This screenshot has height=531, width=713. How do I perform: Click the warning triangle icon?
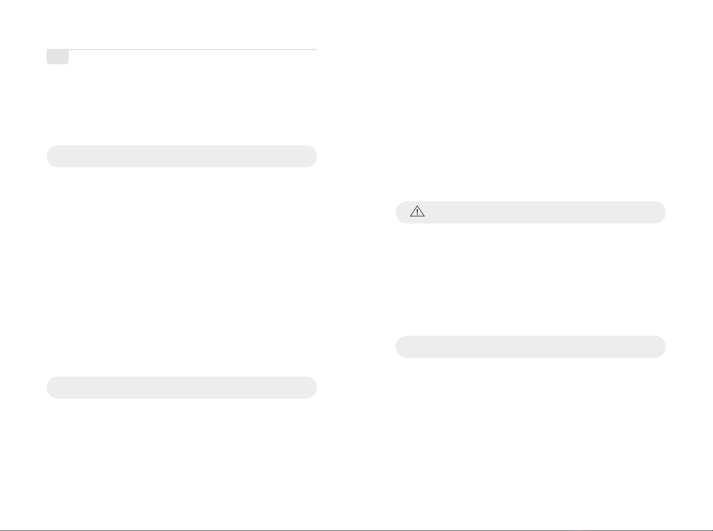(417, 211)
